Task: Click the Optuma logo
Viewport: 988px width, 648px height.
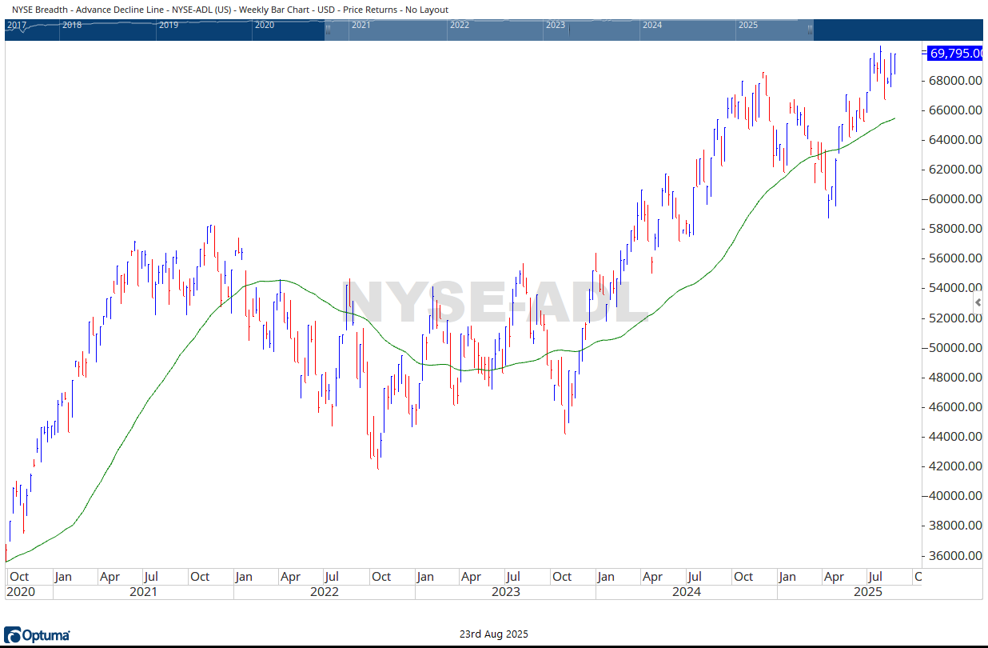Action: coord(37,635)
